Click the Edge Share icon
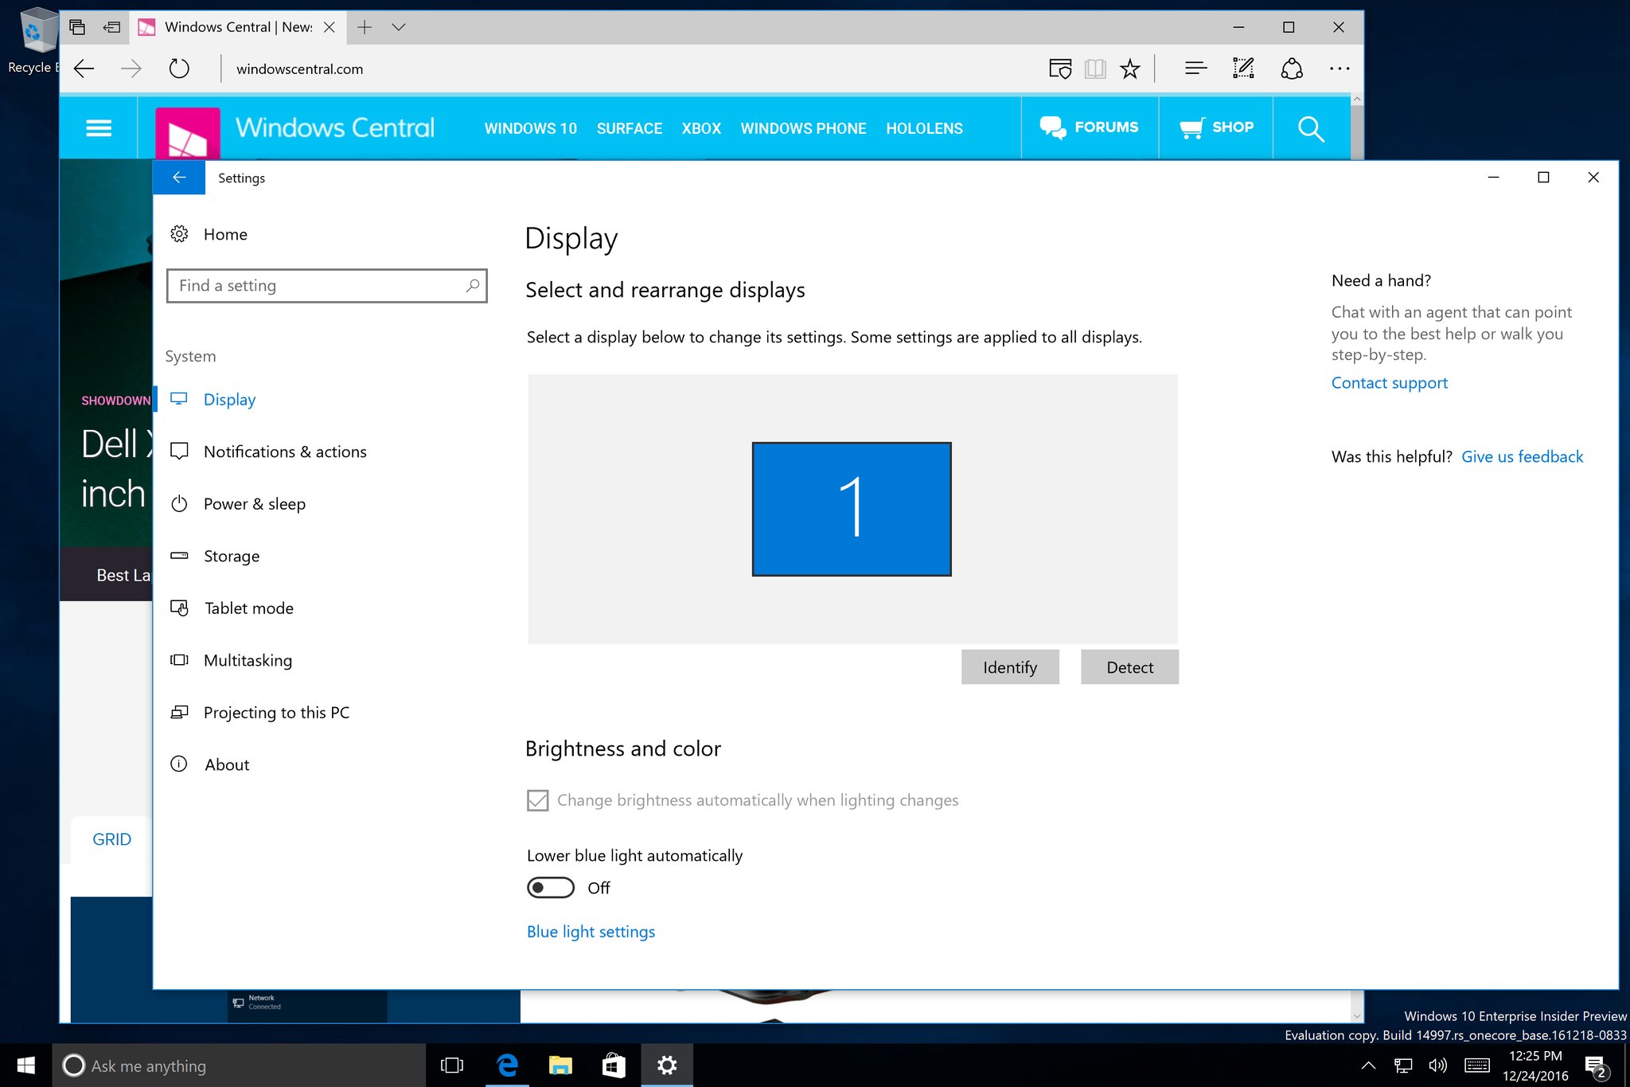 pyautogui.click(x=1291, y=68)
